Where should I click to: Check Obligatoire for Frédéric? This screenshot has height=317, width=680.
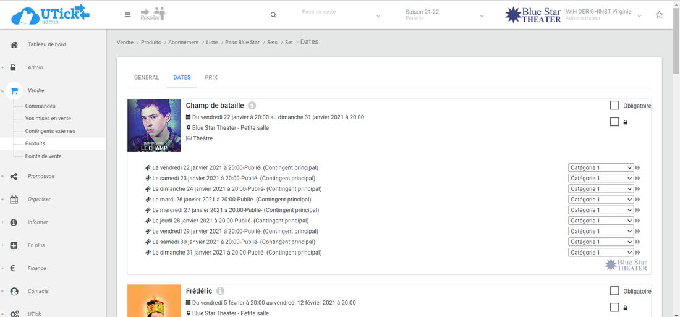(x=614, y=291)
